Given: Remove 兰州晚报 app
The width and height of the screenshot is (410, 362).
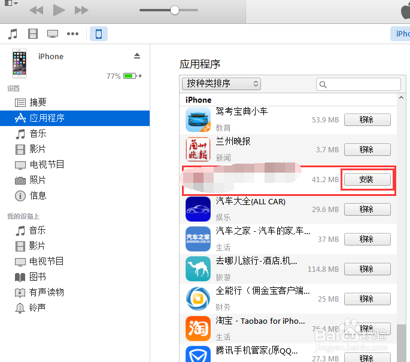Looking at the screenshot, I should pos(368,149).
